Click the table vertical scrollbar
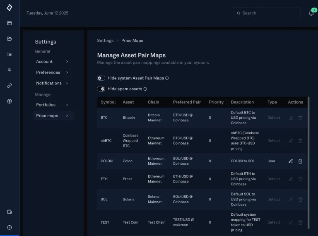 [x=308, y=163]
